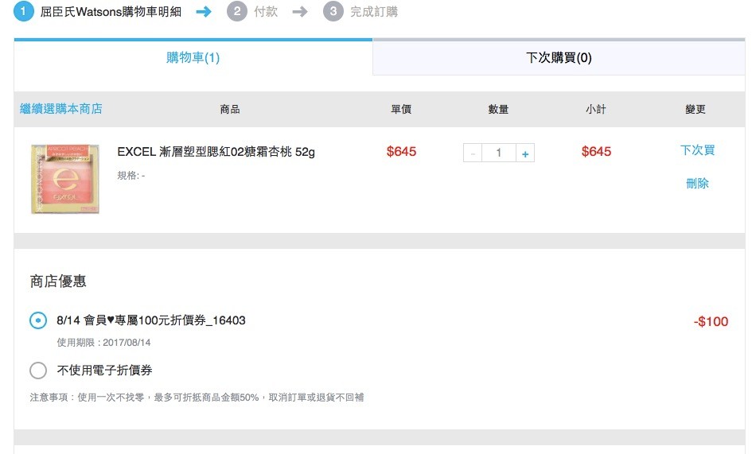
Task: Open EXCEL 漸層塑型腮紅02糖霜杏桃 product title
Action: 216,152
